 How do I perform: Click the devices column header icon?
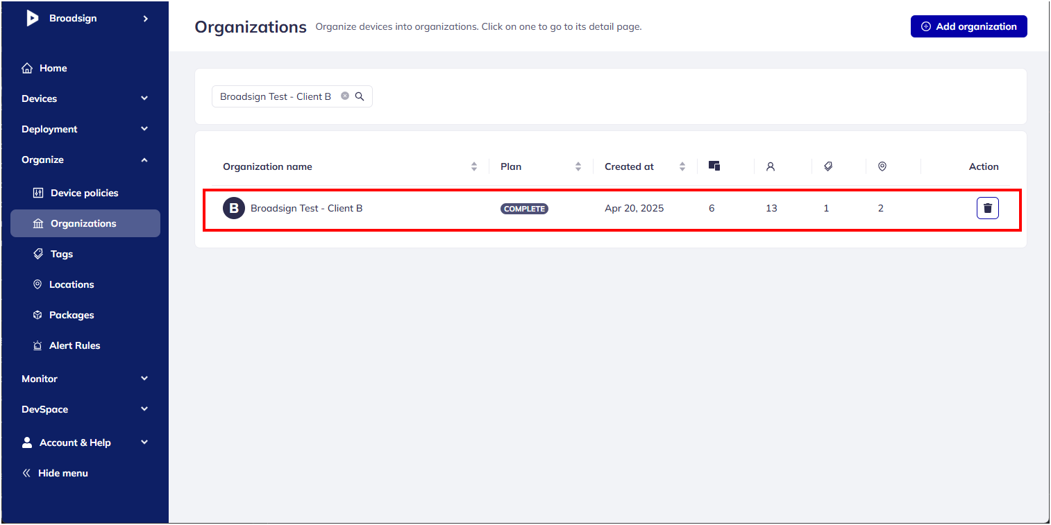[714, 166]
